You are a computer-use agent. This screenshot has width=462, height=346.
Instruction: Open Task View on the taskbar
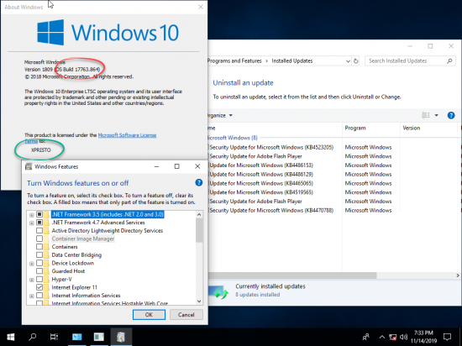(55, 337)
